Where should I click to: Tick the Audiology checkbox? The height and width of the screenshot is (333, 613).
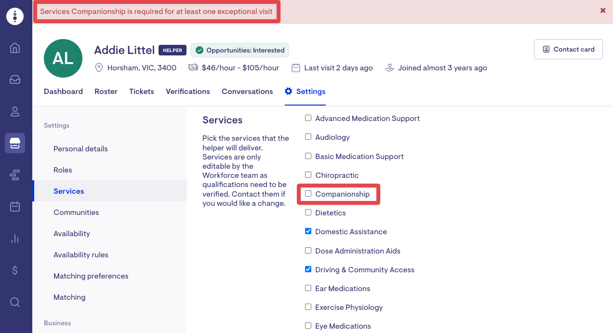(308, 137)
